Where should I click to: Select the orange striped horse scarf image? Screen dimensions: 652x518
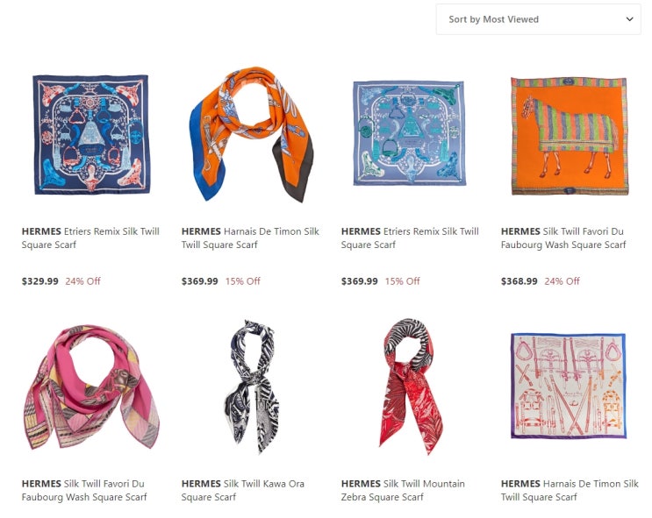click(569, 136)
